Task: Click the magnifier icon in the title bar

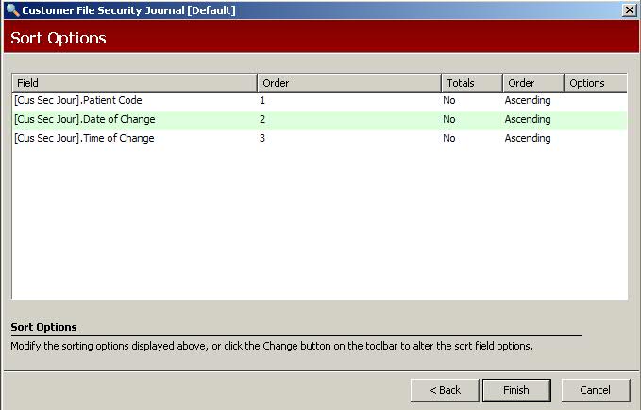Action: coord(11,10)
